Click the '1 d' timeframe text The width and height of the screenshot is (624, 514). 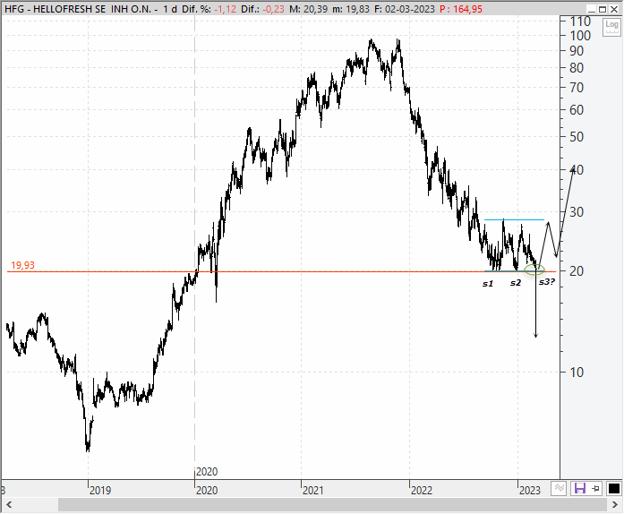tap(170, 9)
